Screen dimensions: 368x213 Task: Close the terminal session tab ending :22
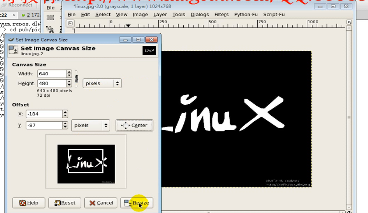[14, 15]
